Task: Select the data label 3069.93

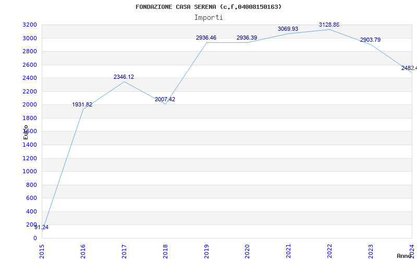Action: click(288, 29)
